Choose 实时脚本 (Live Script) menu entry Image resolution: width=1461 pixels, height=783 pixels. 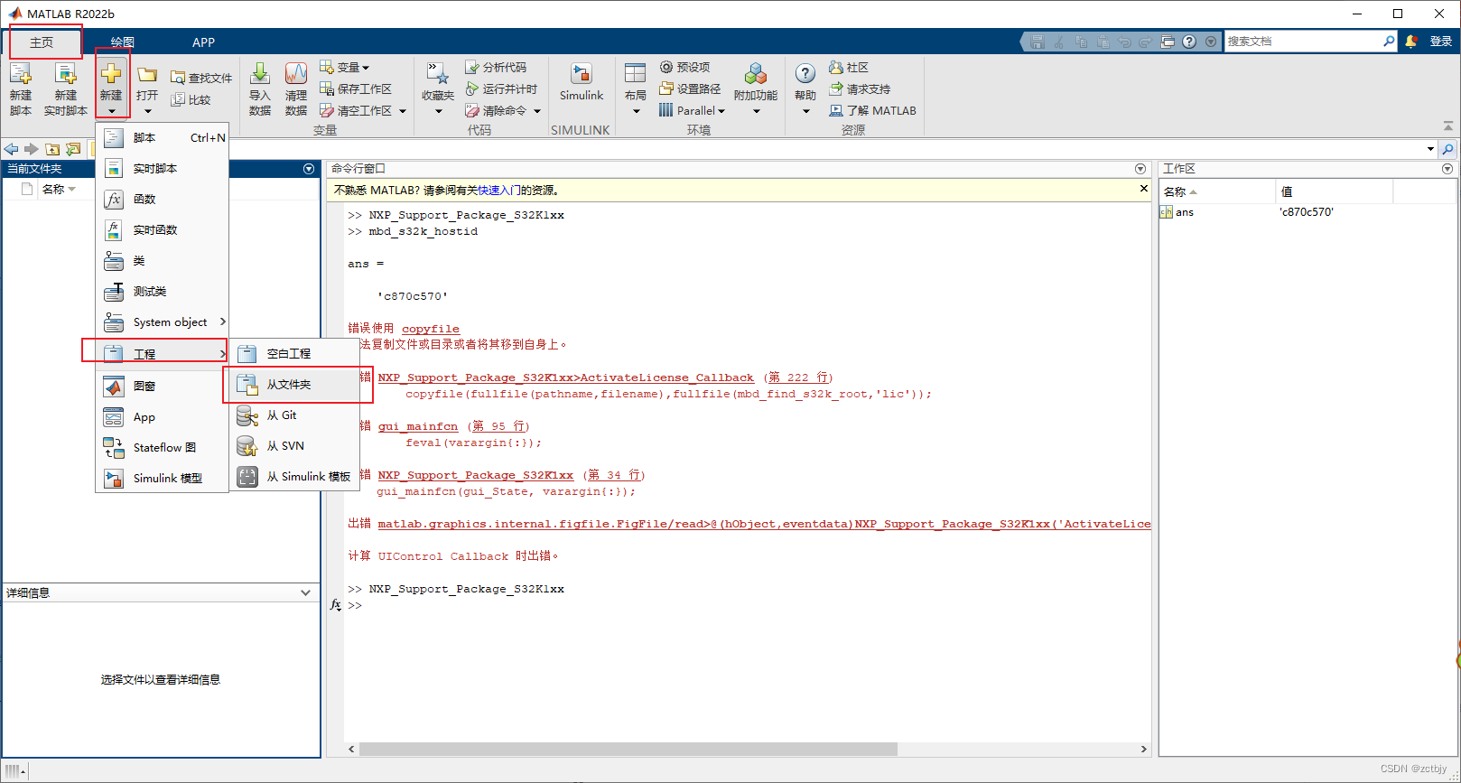(x=163, y=168)
